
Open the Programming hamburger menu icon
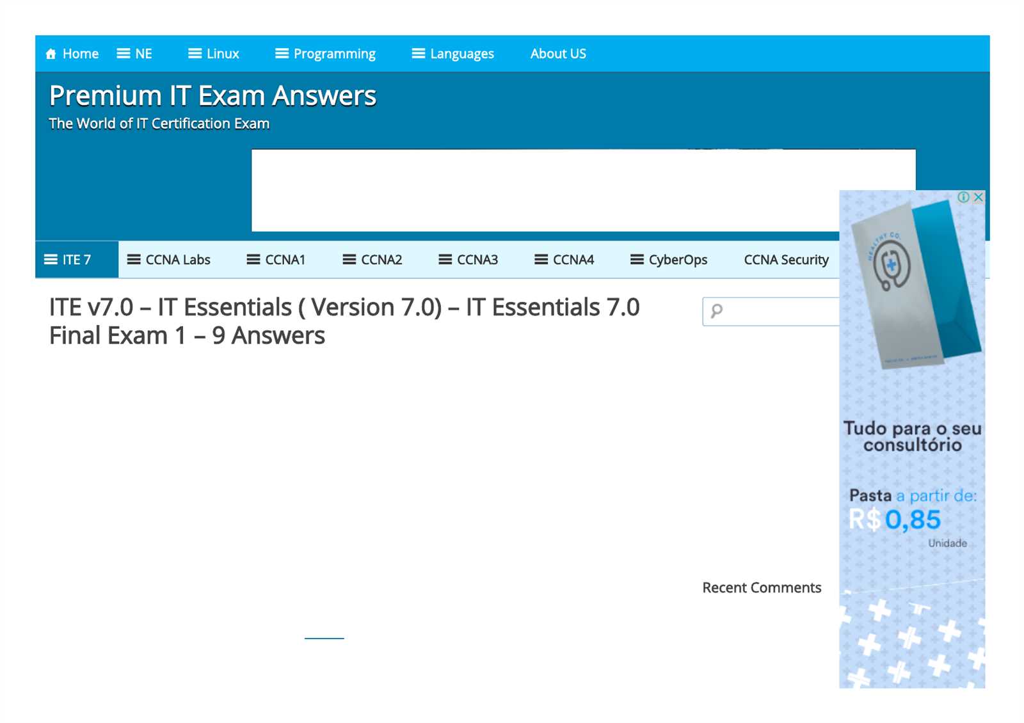[282, 54]
